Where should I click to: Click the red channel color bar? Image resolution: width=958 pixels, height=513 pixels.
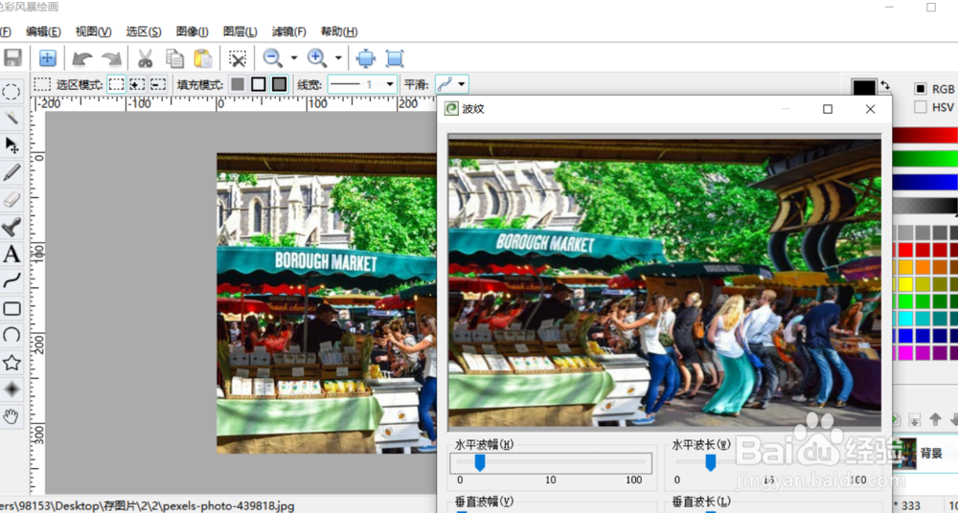[x=925, y=135]
